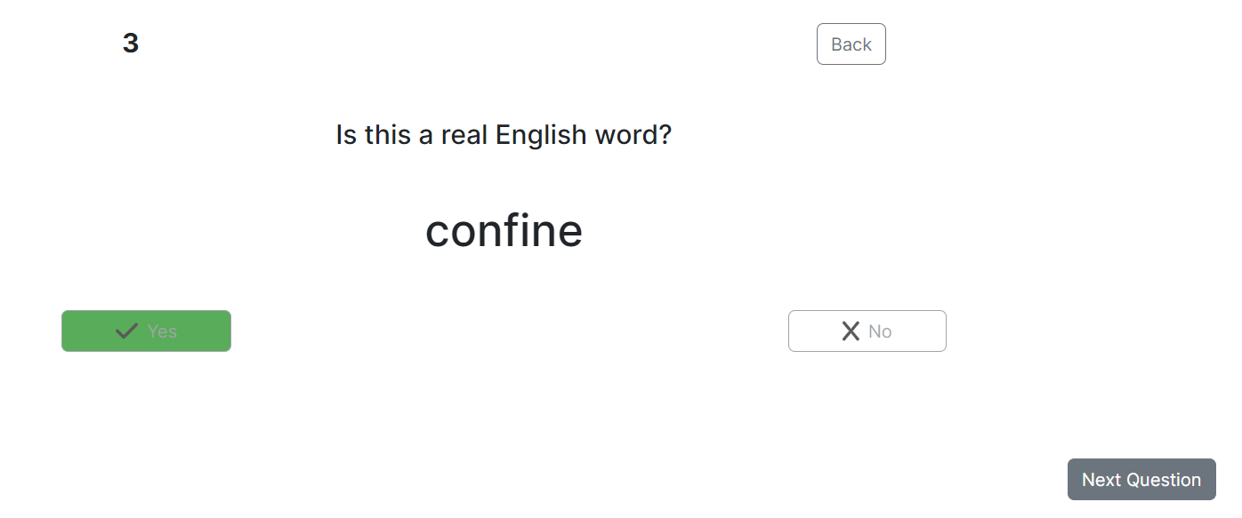The width and height of the screenshot is (1242, 518).
Task: Click the "No" text label
Action: pos(880,331)
